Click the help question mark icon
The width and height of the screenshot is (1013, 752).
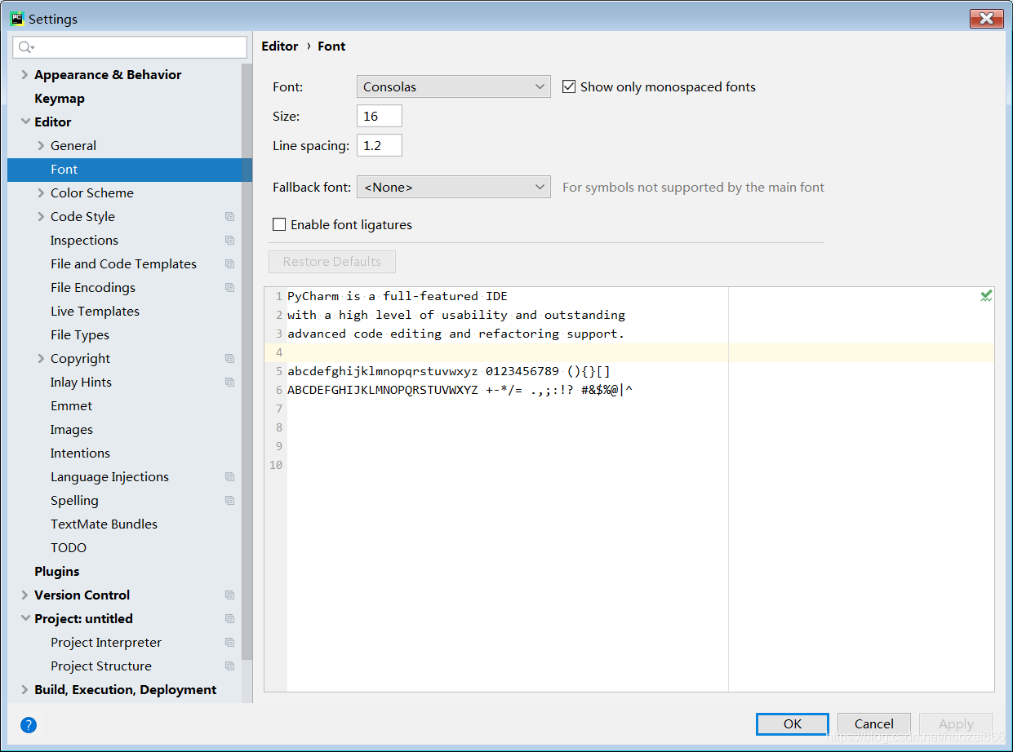coord(29,725)
